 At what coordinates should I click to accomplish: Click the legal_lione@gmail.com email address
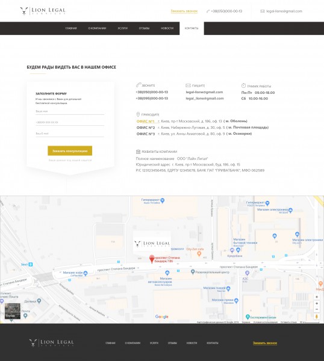(205, 98)
